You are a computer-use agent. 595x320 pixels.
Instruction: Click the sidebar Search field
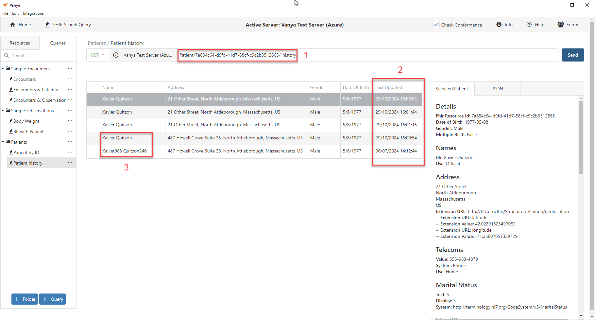[x=39, y=56]
